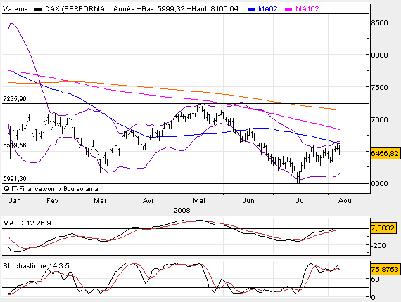
Task: Click the 'Avr' month label on the axis
Action: pyautogui.click(x=148, y=201)
